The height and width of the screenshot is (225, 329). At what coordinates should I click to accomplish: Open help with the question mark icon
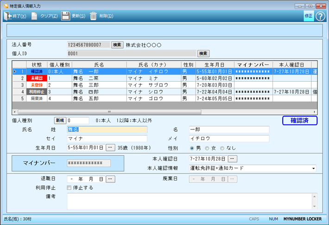click(319, 16)
